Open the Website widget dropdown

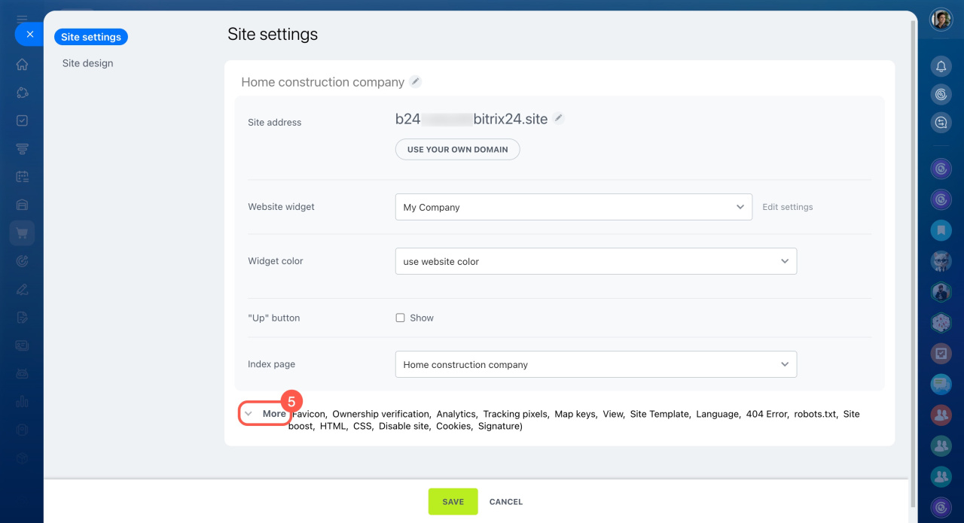click(x=573, y=207)
